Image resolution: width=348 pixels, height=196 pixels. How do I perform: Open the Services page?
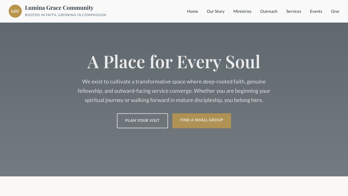click(x=294, y=11)
